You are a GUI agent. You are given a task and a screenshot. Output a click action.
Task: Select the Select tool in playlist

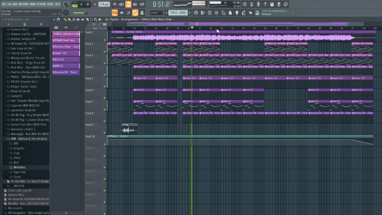pyautogui.click(x=91, y=19)
